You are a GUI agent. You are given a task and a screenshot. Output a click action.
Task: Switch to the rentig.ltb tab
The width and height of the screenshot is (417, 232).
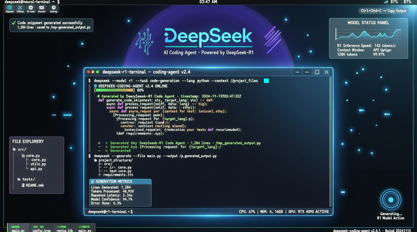(x=64, y=228)
